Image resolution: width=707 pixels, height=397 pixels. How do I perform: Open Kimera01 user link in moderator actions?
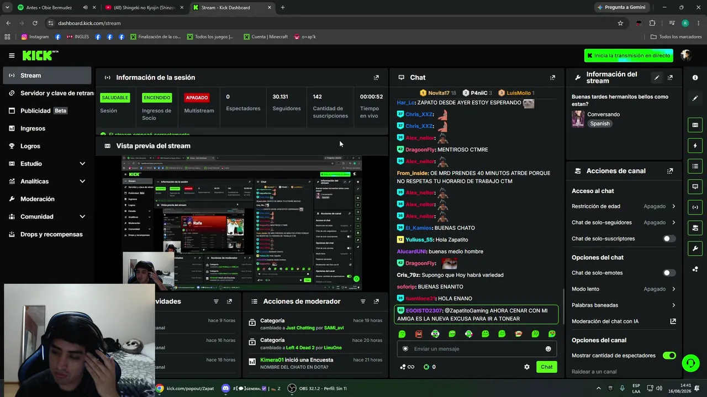coord(272,360)
